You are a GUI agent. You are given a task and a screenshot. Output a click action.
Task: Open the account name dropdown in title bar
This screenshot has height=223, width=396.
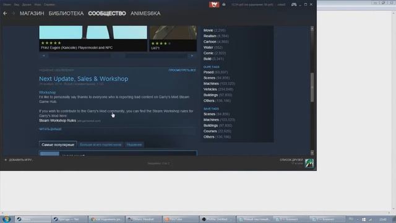(282, 4)
